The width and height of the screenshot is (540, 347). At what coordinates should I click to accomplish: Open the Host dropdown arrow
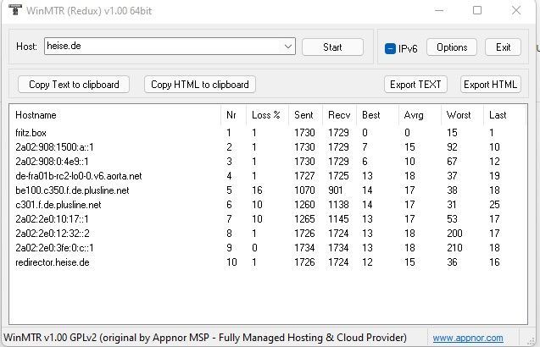pyautogui.click(x=288, y=47)
